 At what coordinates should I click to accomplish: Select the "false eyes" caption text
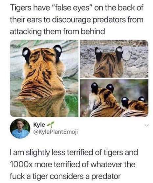point(72,8)
